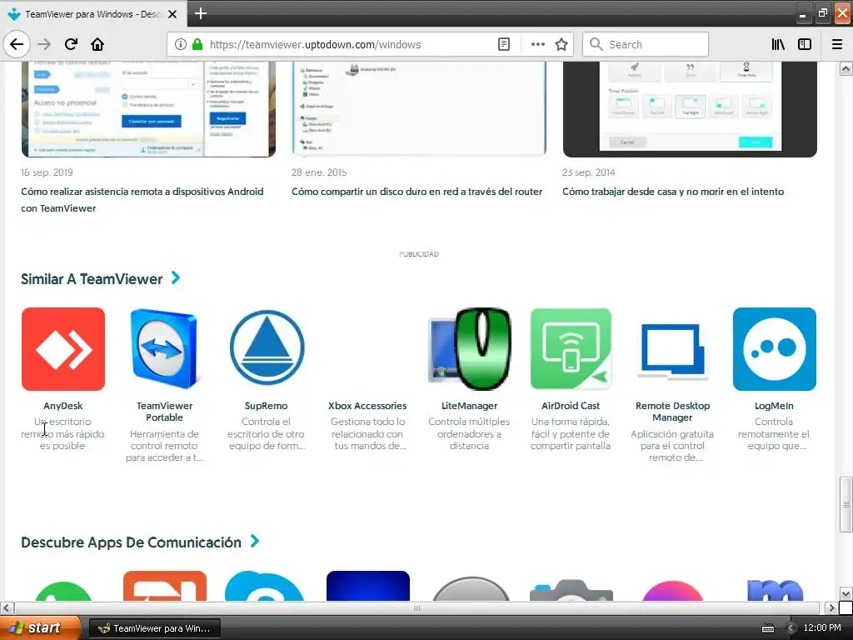
Task: Click the Remote Desktop Manager app name
Action: tap(672, 412)
